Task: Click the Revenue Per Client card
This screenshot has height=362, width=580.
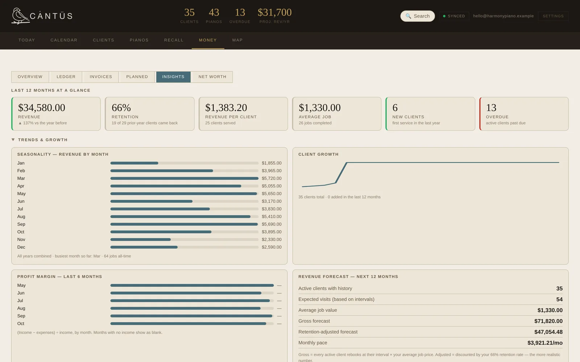Action: (x=243, y=114)
